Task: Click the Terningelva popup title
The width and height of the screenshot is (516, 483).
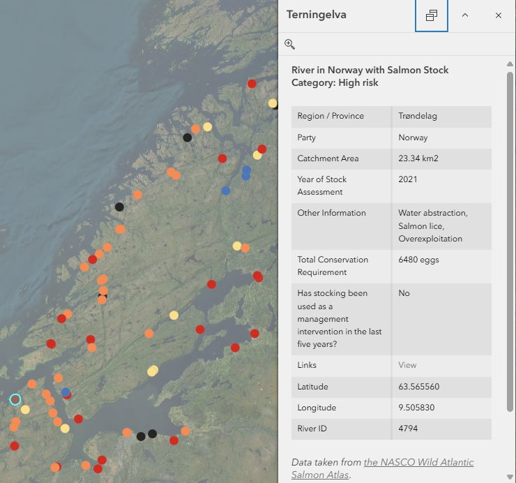Action: [x=316, y=15]
